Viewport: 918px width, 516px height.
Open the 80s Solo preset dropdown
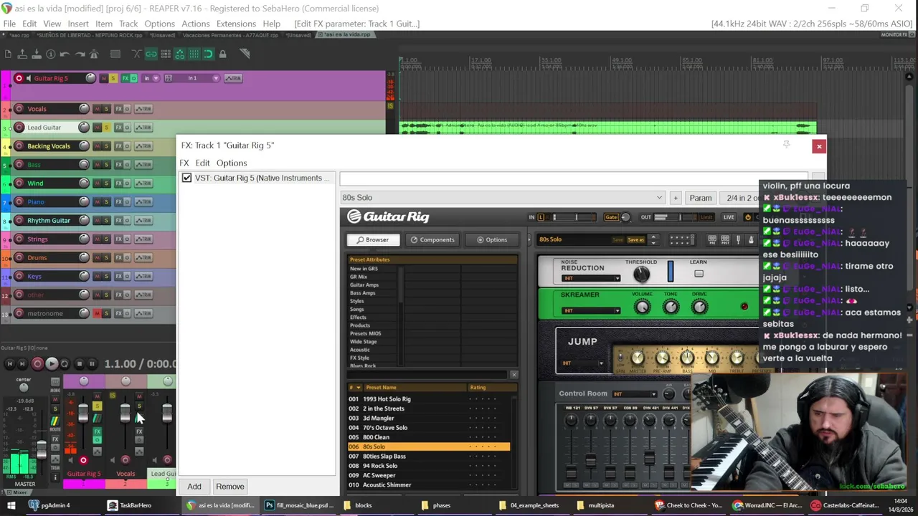[x=502, y=198]
